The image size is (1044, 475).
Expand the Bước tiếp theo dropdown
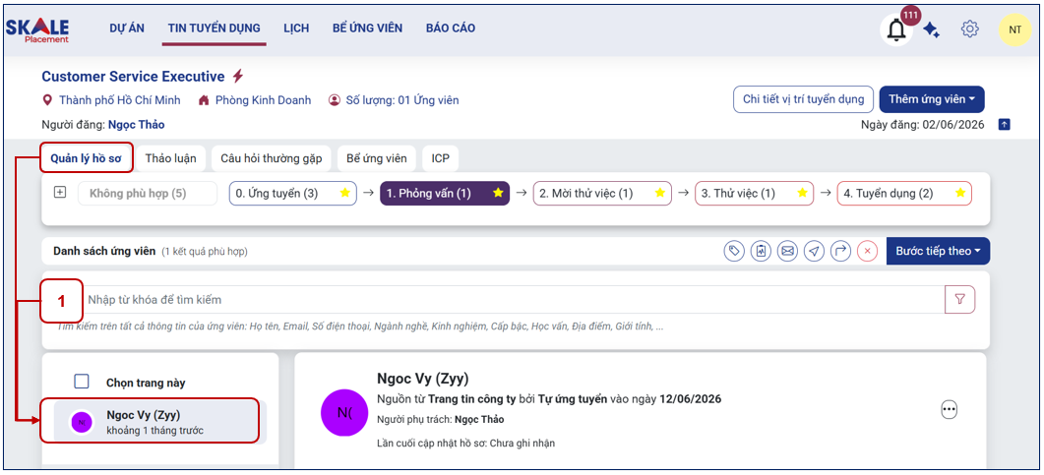click(938, 251)
